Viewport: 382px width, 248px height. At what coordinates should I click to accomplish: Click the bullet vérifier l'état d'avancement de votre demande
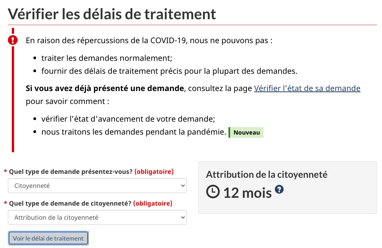[x=128, y=119]
